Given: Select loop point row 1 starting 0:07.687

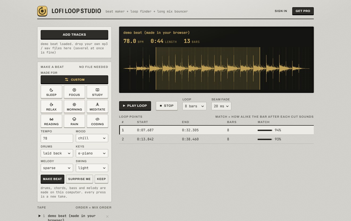Looking at the screenshot, I should coord(216,130).
